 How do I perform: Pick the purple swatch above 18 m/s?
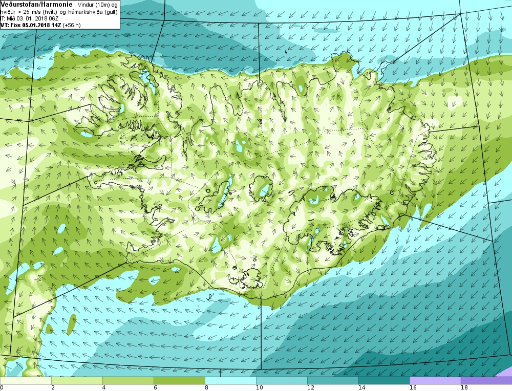[x=486, y=381]
